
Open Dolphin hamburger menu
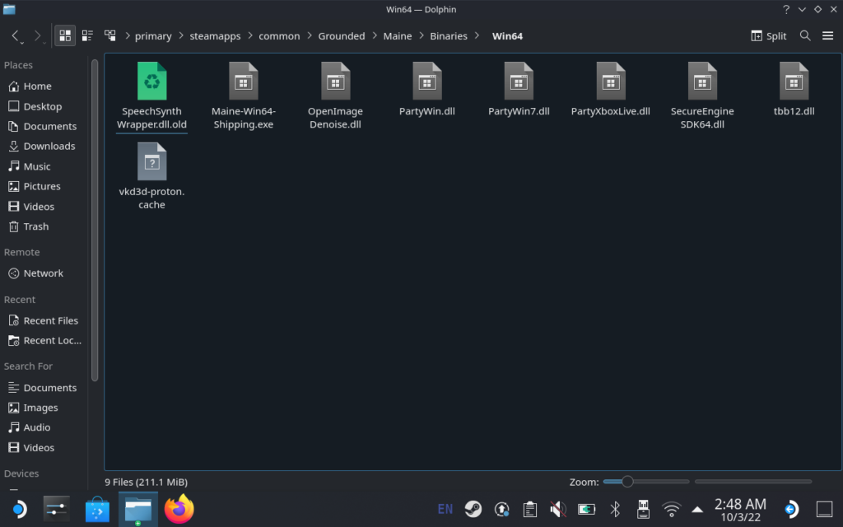[827, 36]
